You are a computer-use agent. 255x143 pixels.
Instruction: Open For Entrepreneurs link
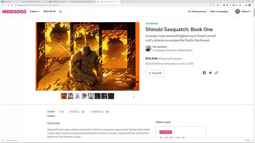tap(197, 12)
